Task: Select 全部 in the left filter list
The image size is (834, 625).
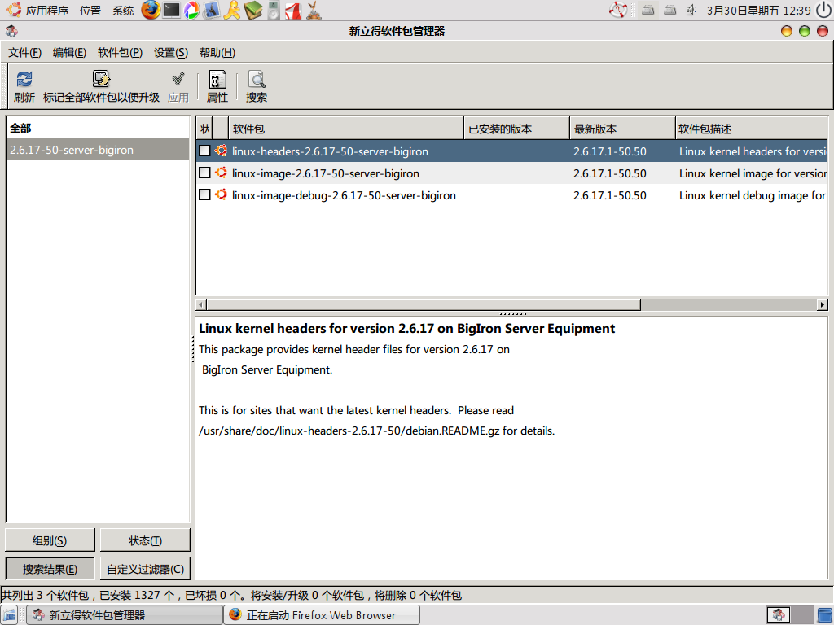Action: click(x=98, y=128)
